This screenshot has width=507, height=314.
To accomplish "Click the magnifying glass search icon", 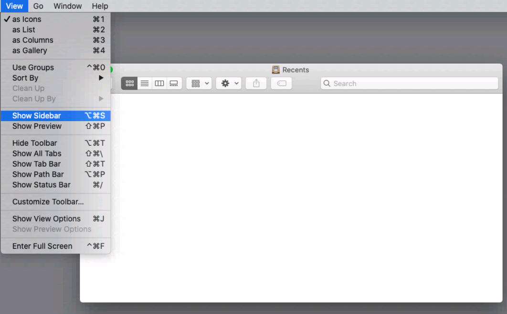I will click(x=327, y=83).
